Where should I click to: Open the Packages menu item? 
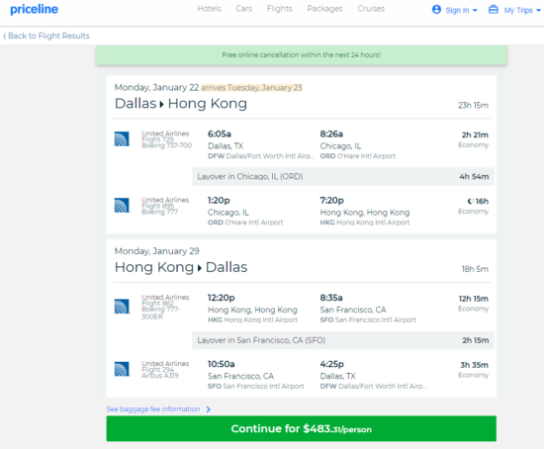pyautogui.click(x=324, y=9)
